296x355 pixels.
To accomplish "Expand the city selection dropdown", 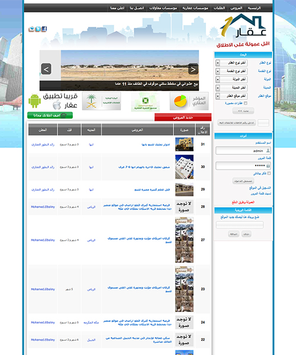I will tap(231, 88).
